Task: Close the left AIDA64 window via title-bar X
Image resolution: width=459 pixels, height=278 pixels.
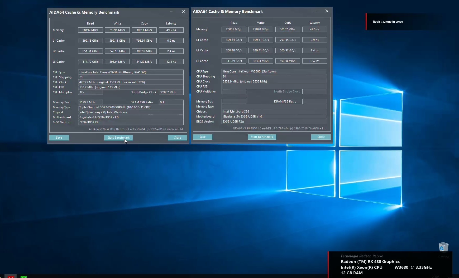Action: tap(183, 12)
